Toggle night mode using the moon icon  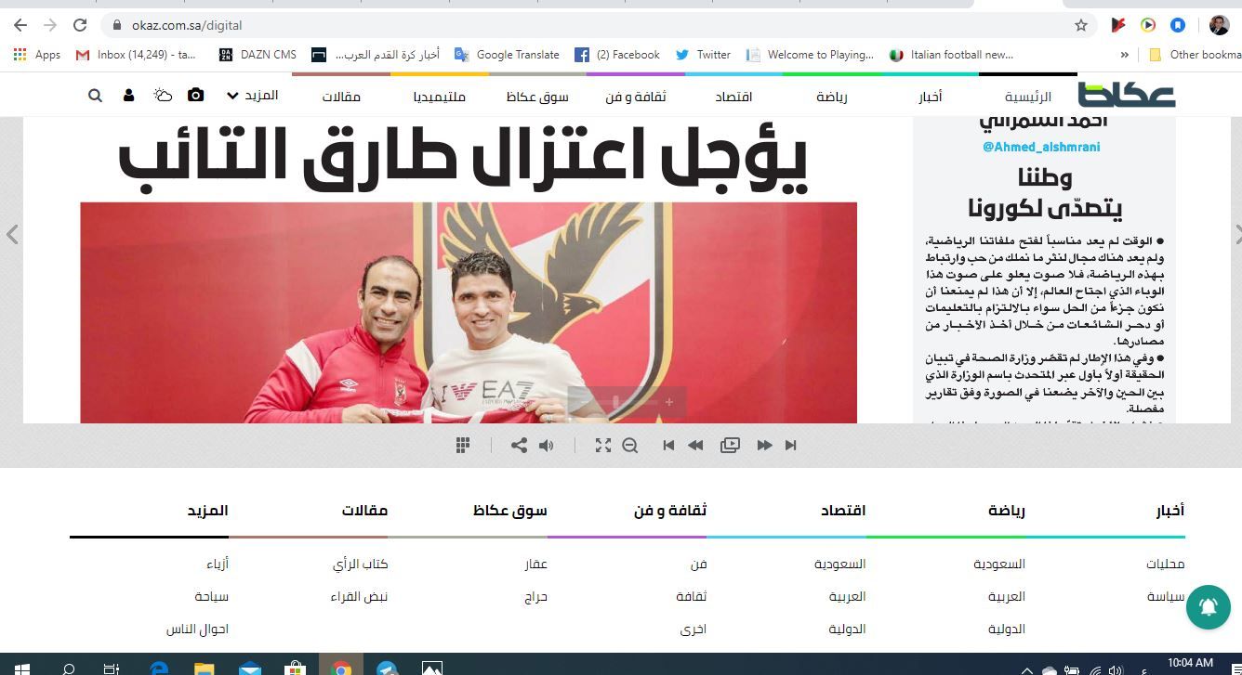161,95
